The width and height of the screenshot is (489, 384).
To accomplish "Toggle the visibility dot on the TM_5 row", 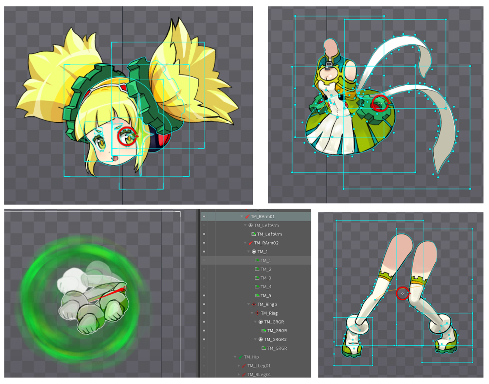I will 204,296.
